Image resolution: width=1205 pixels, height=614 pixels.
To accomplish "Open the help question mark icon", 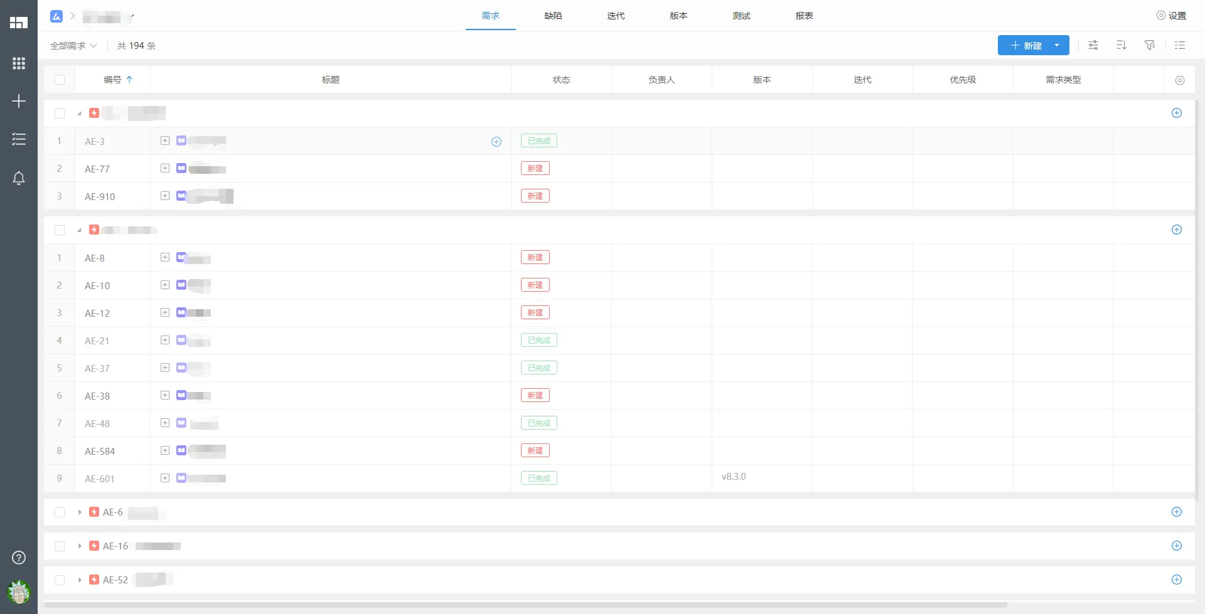I will (19, 558).
